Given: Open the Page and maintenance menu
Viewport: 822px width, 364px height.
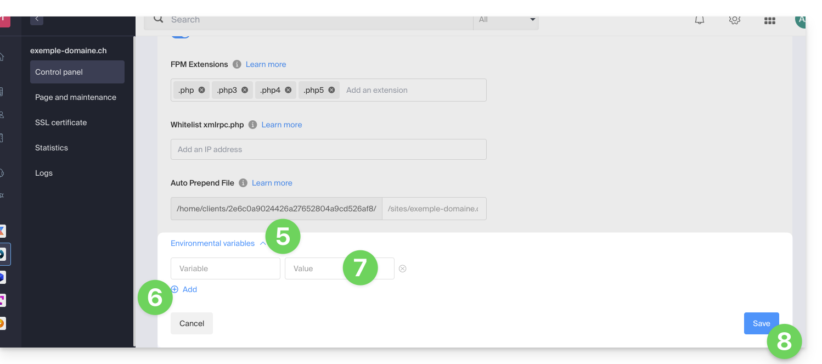Looking at the screenshot, I should tap(76, 97).
